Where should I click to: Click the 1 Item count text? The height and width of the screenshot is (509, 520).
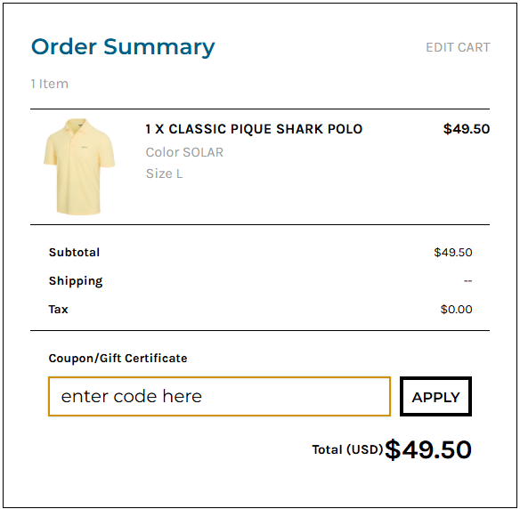coord(49,84)
